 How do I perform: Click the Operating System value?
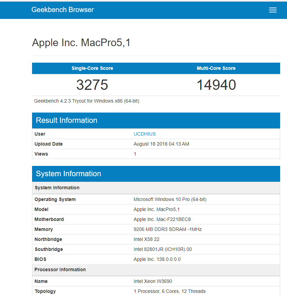[170, 199]
